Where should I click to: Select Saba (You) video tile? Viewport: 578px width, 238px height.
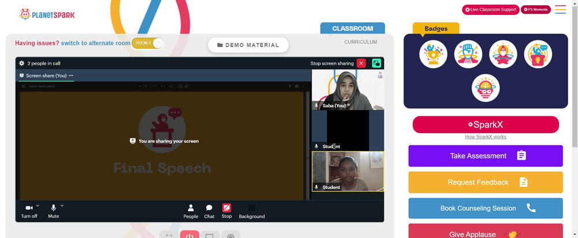tap(347, 90)
